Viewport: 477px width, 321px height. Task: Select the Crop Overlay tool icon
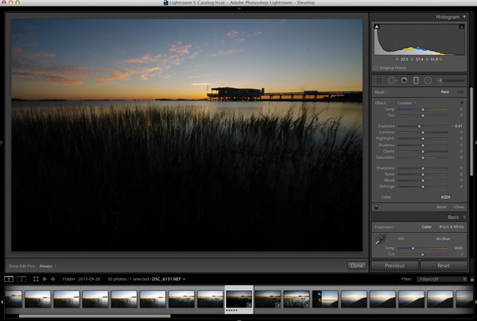pos(379,80)
